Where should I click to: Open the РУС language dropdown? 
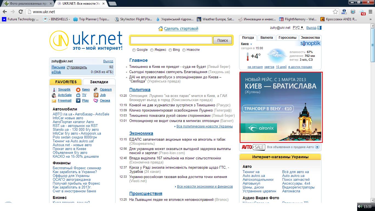pos(298,28)
